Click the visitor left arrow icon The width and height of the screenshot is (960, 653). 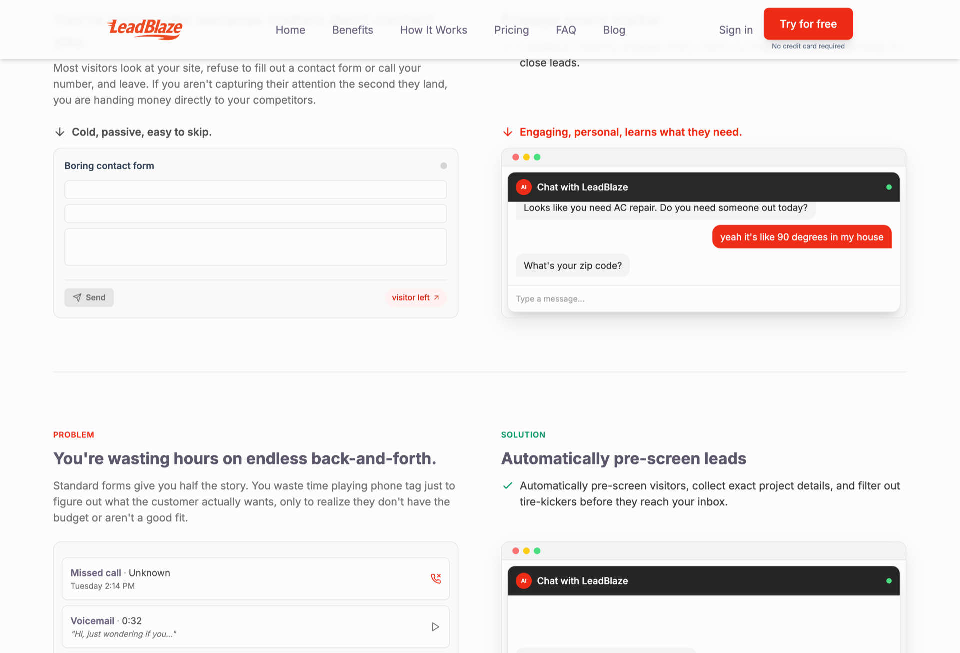[436, 297]
